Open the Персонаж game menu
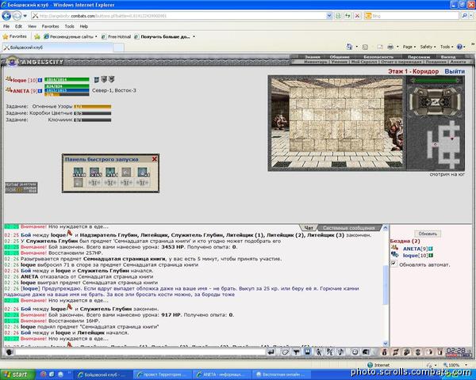 418,57
